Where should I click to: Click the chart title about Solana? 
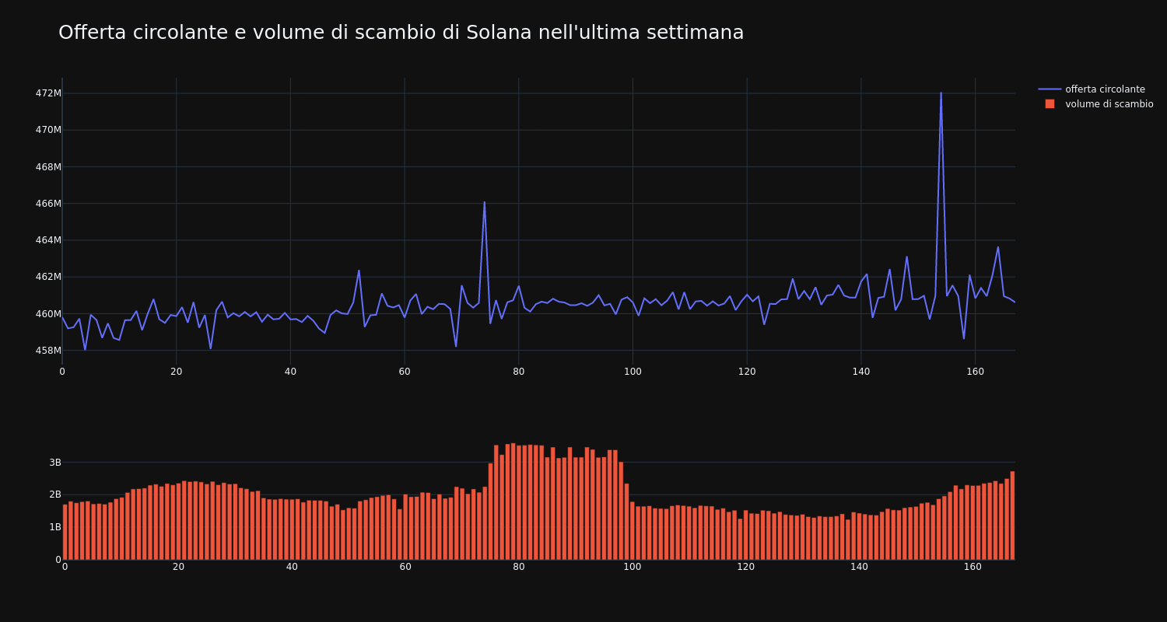pyautogui.click(x=401, y=33)
